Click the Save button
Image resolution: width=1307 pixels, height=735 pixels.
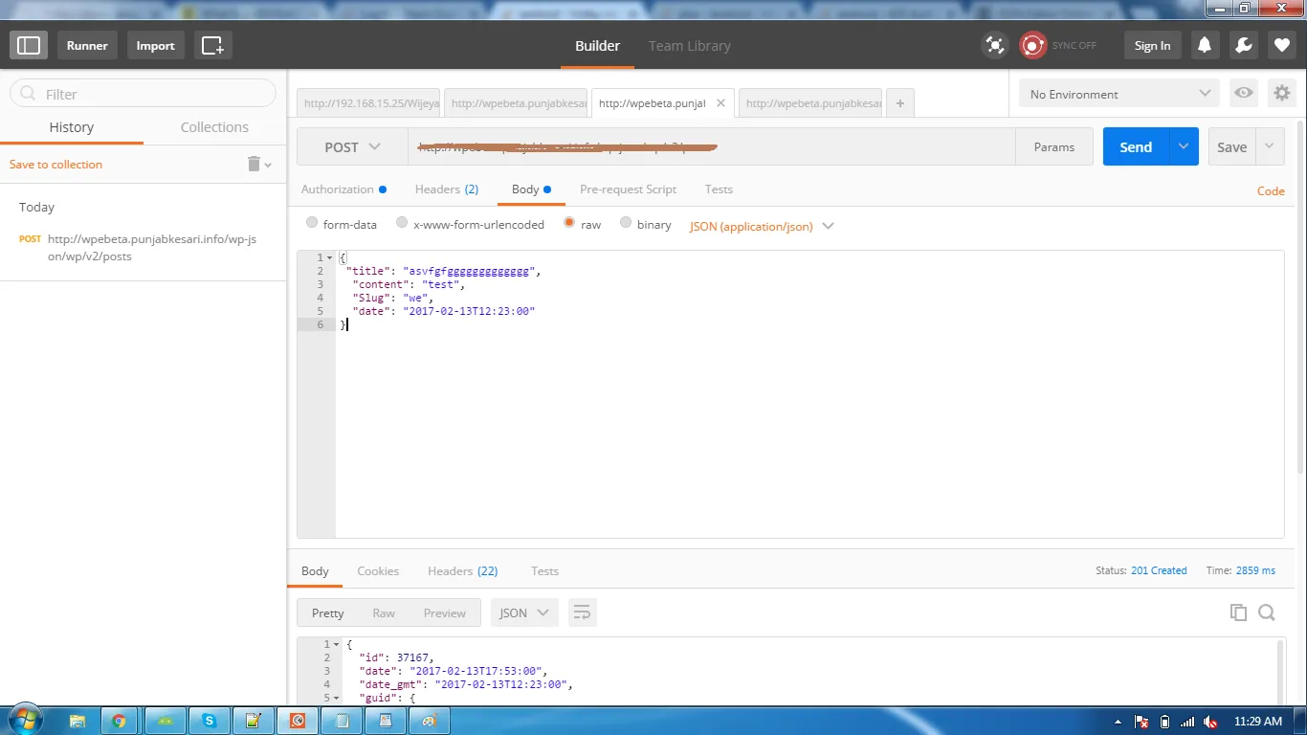click(1231, 146)
